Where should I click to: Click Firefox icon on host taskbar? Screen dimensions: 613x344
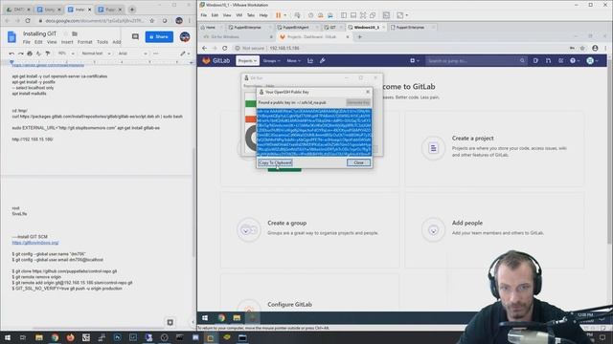tap(70, 337)
